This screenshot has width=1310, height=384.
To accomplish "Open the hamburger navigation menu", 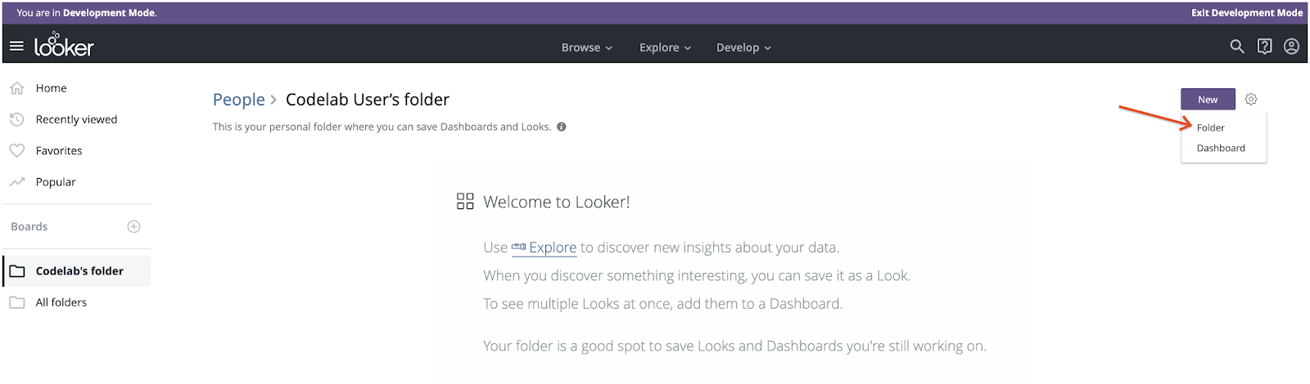I will pyautogui.click(x=16, y=47).
